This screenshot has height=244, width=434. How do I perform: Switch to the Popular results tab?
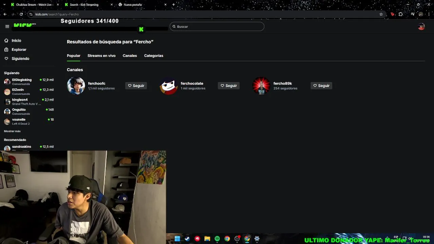pyautogui.click(x=74, y=56)
